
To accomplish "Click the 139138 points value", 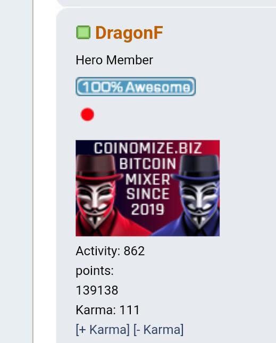I will [x=97, y=290].
